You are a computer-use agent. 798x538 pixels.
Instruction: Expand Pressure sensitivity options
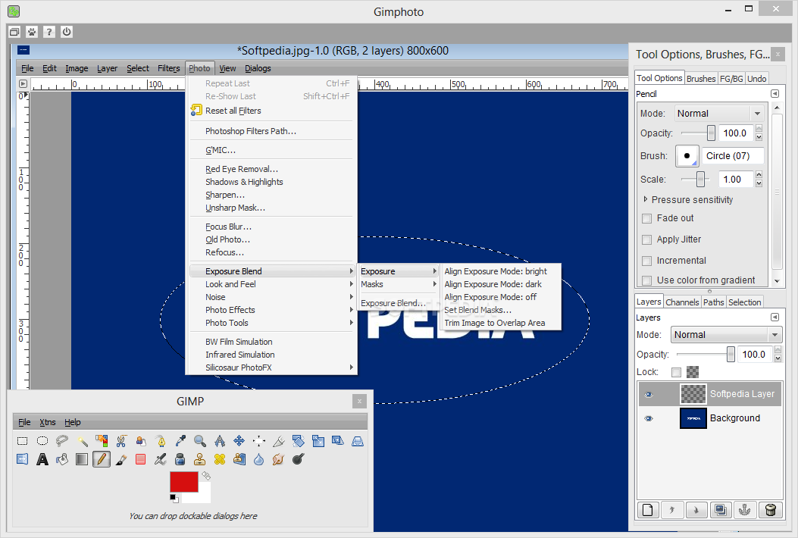(646, 199)
